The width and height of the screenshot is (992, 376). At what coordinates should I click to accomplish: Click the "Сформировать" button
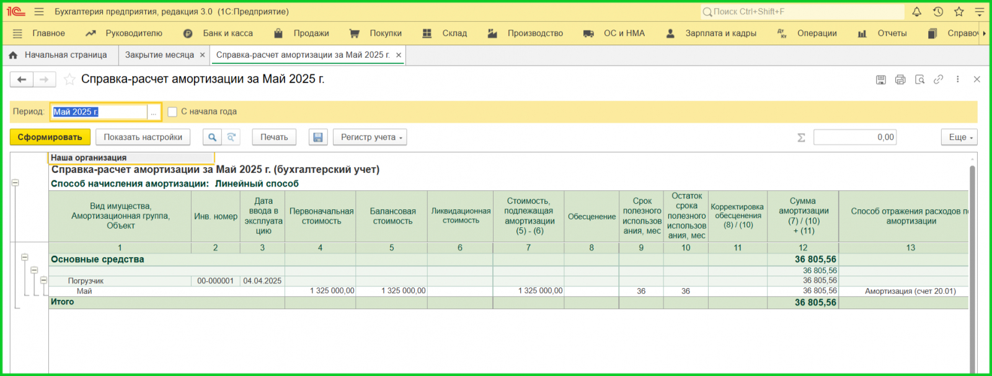50,137
